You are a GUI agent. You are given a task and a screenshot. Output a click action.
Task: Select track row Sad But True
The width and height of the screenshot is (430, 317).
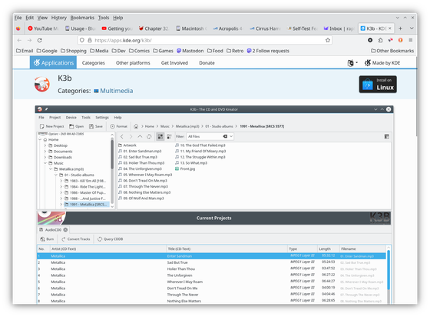coord(211,262)
